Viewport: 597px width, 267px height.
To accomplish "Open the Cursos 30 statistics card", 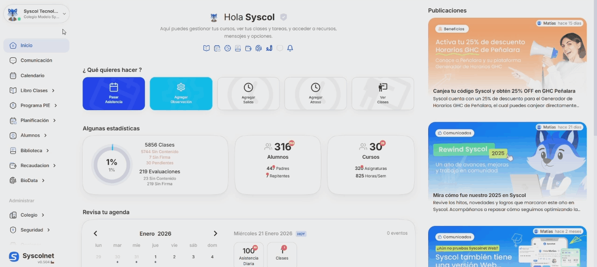I will click(x=371, y=165).
